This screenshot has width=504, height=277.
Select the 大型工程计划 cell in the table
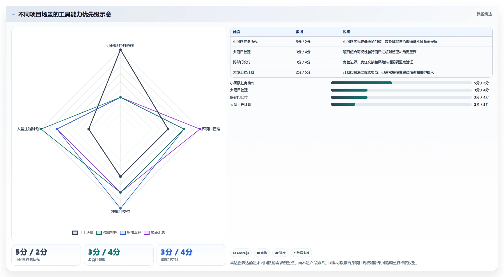pos(244,72)
